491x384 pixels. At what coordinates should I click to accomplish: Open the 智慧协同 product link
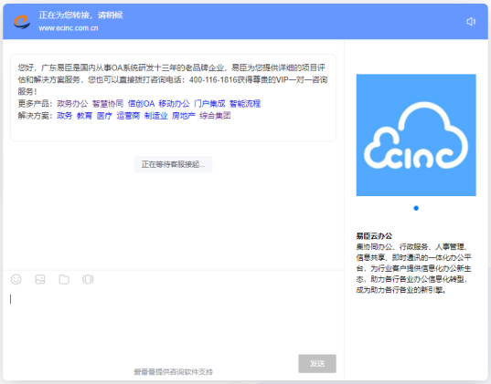(x=108, y=104)
